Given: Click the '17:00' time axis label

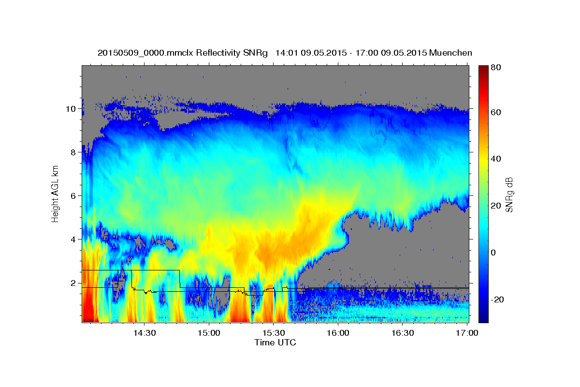Looking at the screenshot, I should tap(467, 333).
